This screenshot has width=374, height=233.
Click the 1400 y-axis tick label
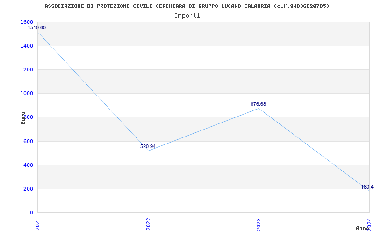27,46
